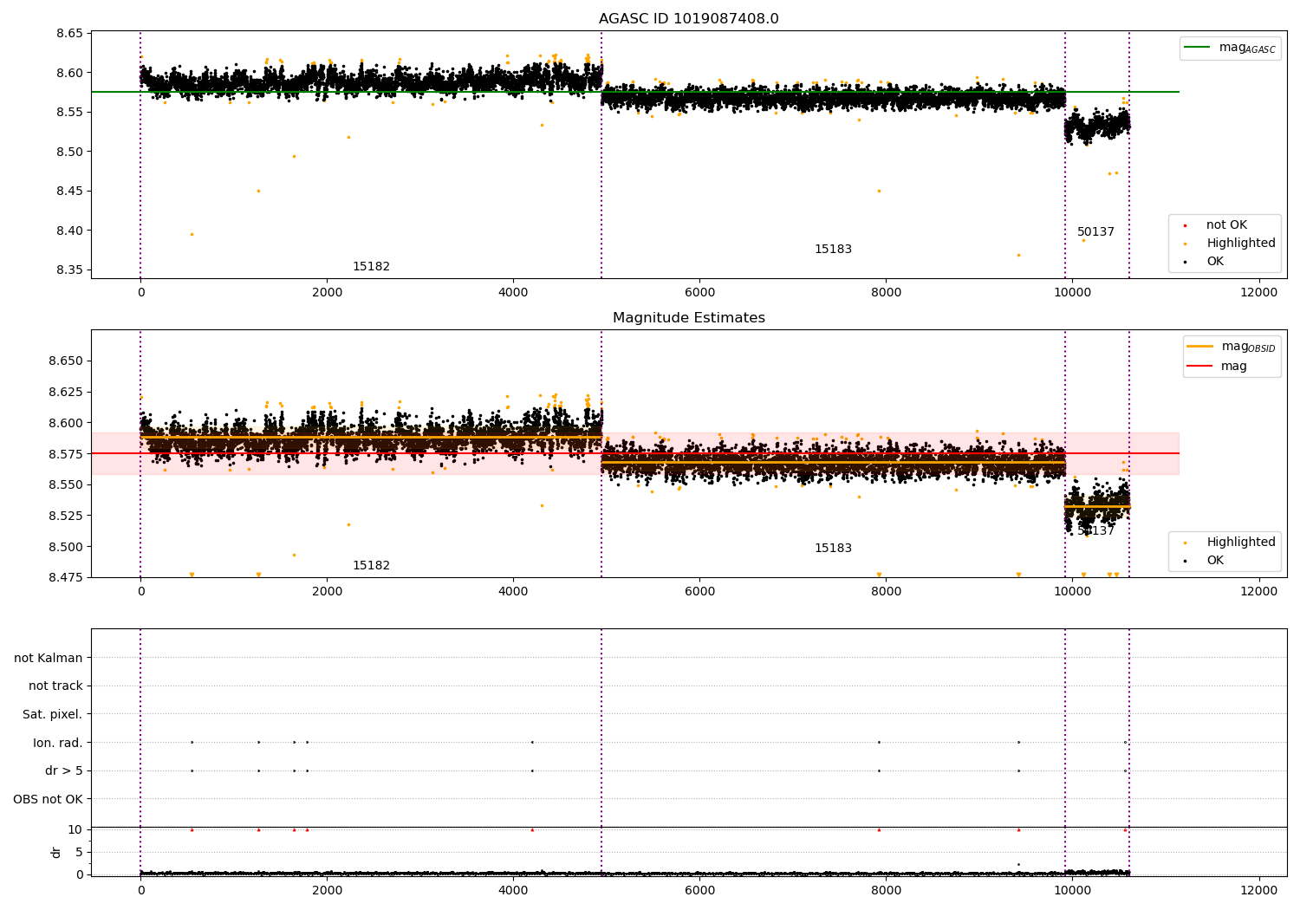Click lowest orange outlier near 8.37 in top plot
1300x910 pixels.
pos(1018,255)
